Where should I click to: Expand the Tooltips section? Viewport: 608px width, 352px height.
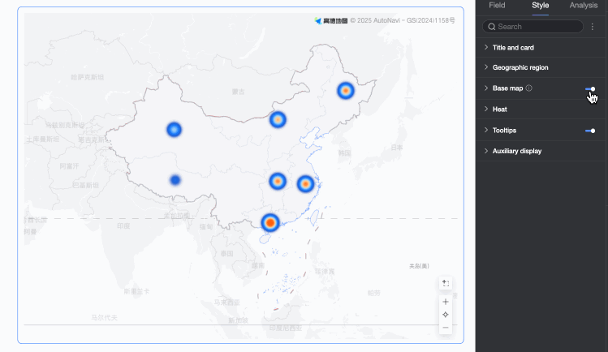(486, 130)
